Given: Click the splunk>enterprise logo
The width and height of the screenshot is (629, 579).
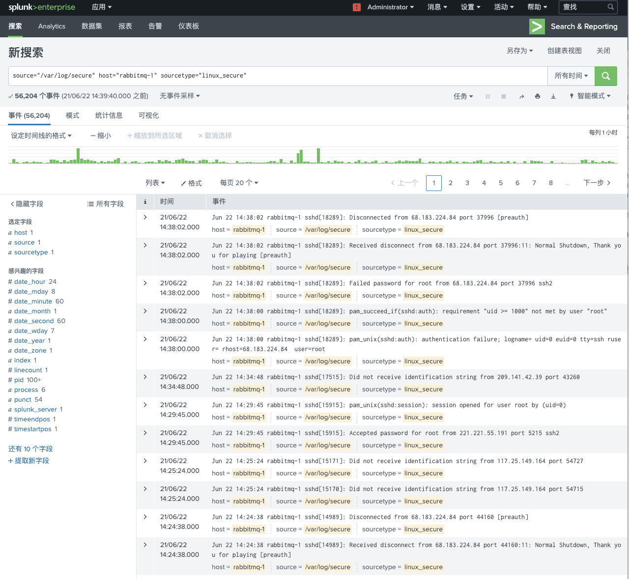Looking at the screenshot, I should point(42,7).
